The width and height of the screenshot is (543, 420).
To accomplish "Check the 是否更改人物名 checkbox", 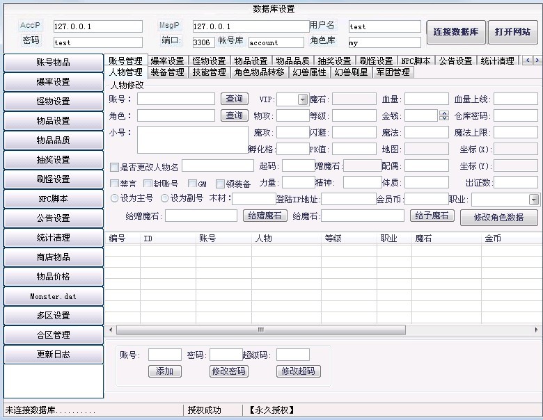I will (115, 167).
